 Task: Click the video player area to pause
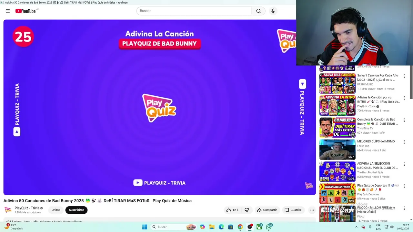coord(159,107)
